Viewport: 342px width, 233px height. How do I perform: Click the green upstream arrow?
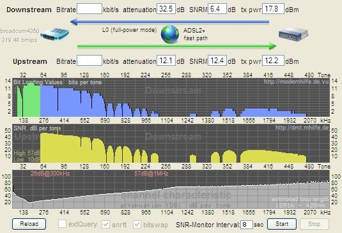[177, 46]
